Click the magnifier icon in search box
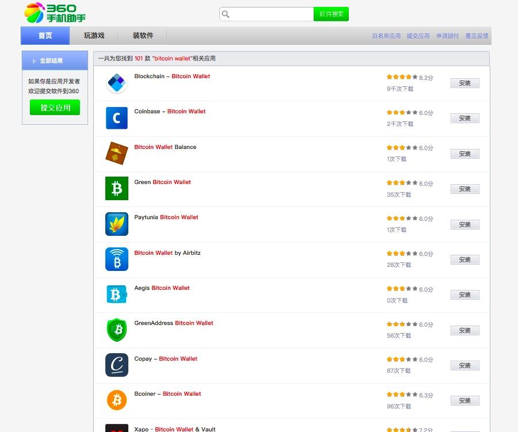Viewport: 518px width, 432px height. [226, 14]
